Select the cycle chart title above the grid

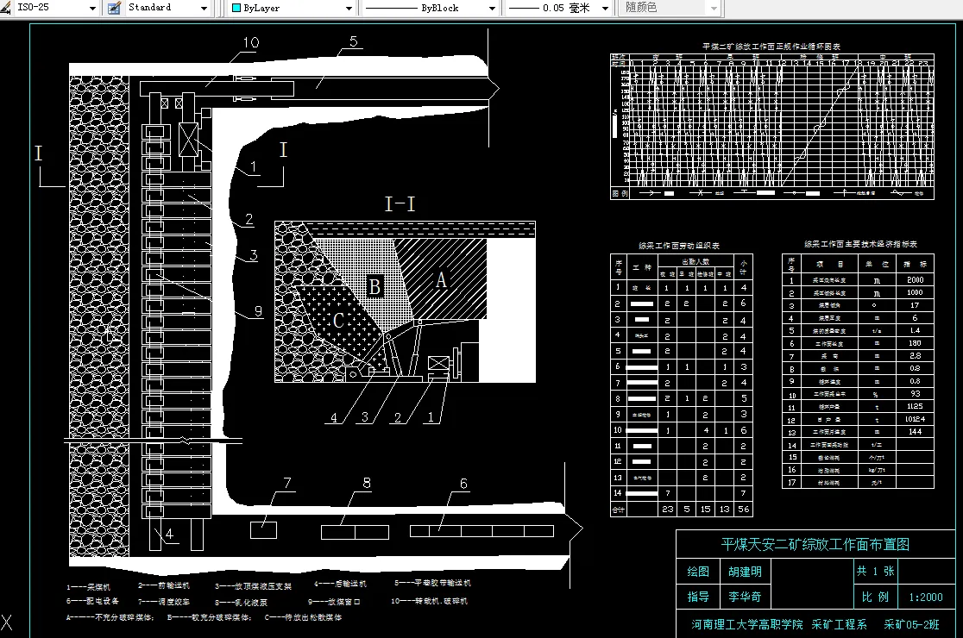pos(771,47)
